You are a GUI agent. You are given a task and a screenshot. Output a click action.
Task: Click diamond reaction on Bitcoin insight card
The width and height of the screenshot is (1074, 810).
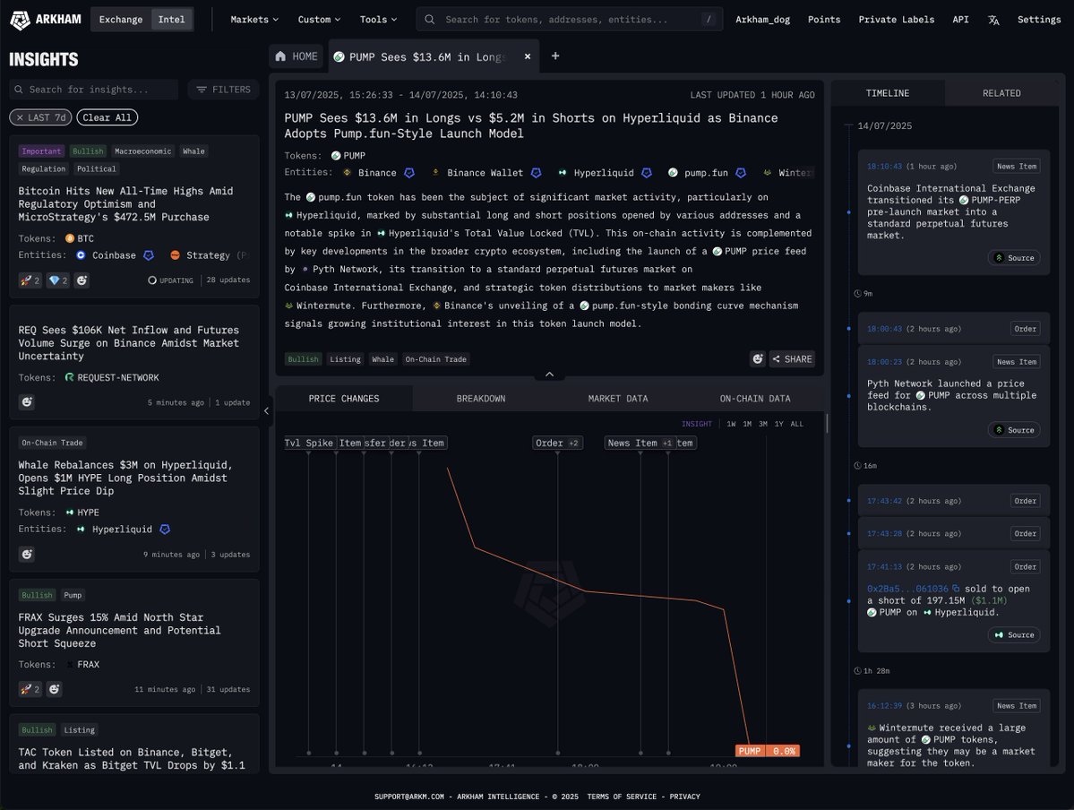coord(57,280)
